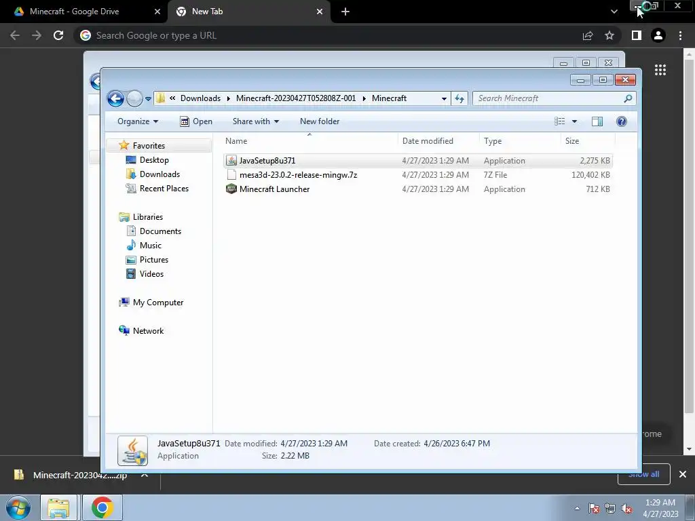Sort files by the Size column
Image resolution: width=695 pixels, height=521 pixels.
(588, 141)
